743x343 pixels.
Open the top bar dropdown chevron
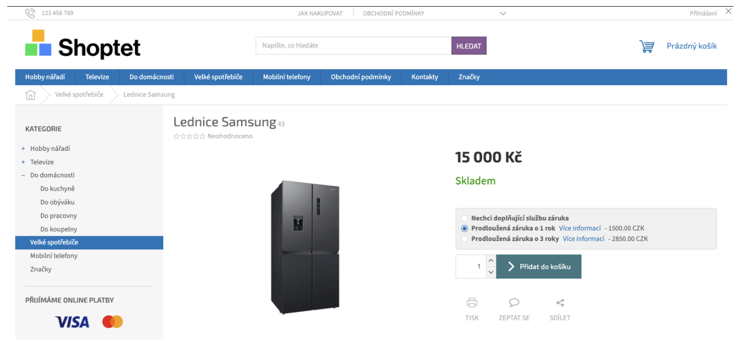(x=503, y=14)
